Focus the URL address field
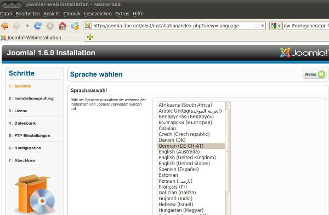 click(x=172, y=26)
